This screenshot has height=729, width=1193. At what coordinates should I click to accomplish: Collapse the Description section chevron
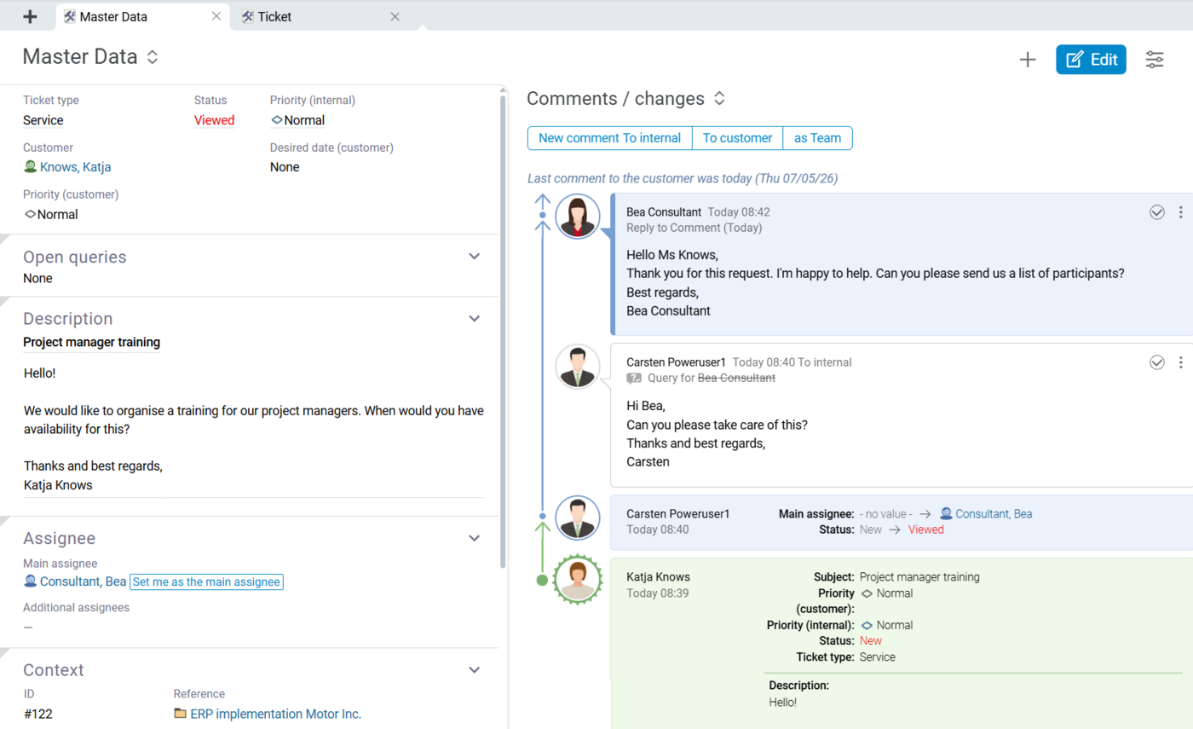tap(475, 318)
